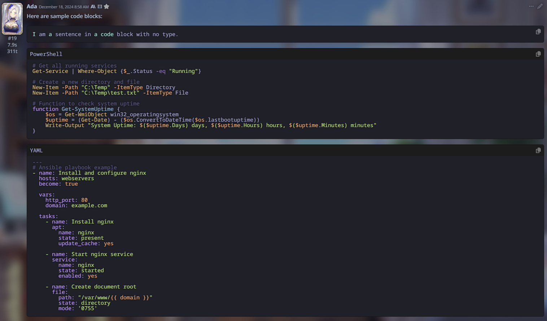Click the token count 311t
Screen dimensions: 547x321
[x=12, y=51]
